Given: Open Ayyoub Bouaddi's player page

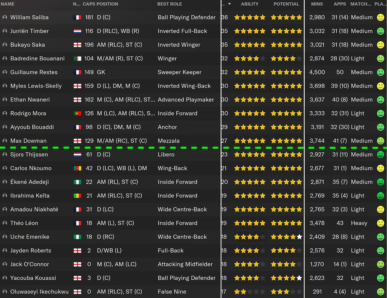Looking at the screenshot, I should click(32, 127).
